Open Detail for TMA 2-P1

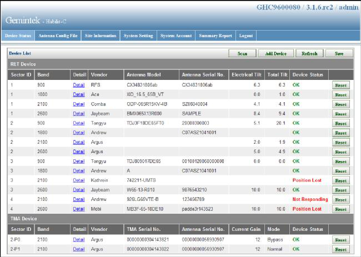[x=79, y=249]
